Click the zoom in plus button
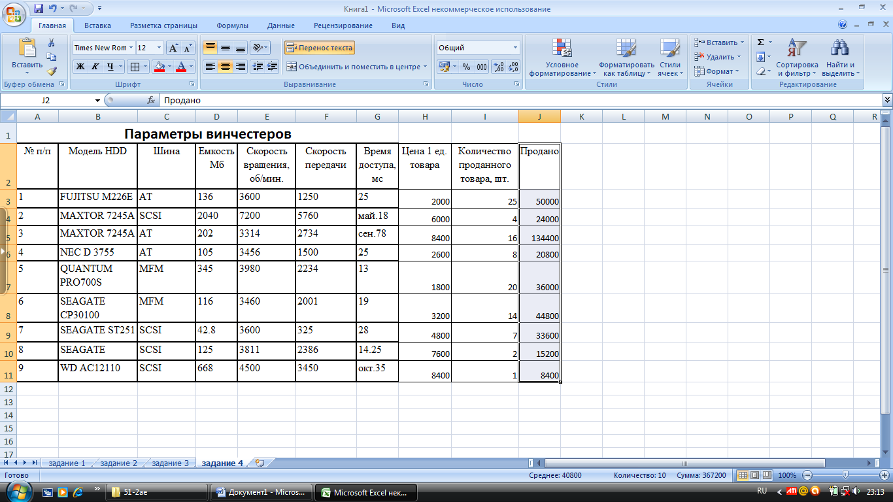The width and height of the screenshot is (893, 502). pyautogui.click(x=885, y=475)
